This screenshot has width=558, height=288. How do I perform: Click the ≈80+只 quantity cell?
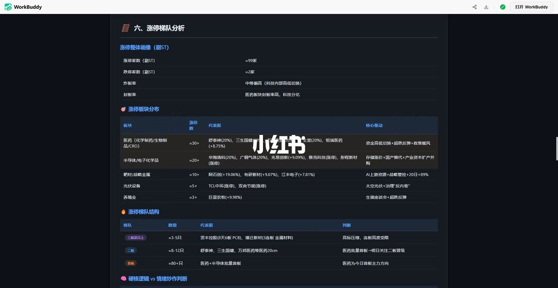(176, 263)
